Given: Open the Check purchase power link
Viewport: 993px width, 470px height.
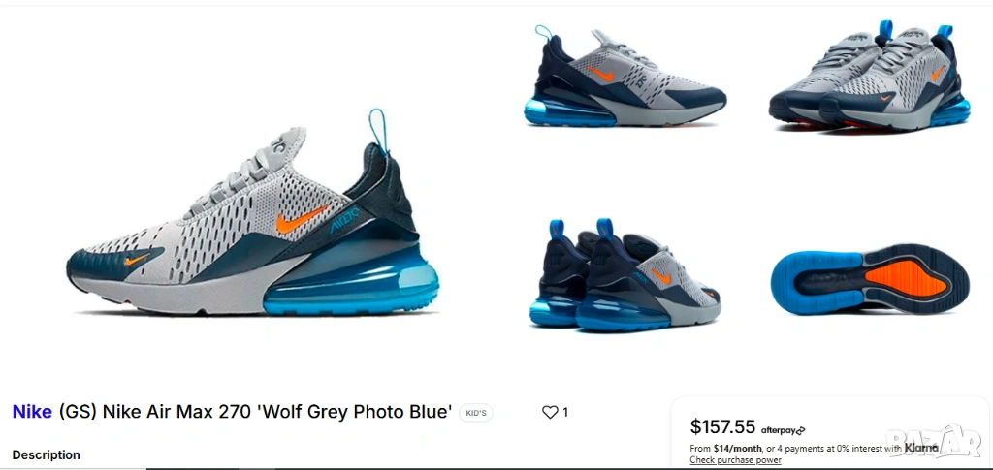Looking at the screenshot, I should tap(735, 460).
